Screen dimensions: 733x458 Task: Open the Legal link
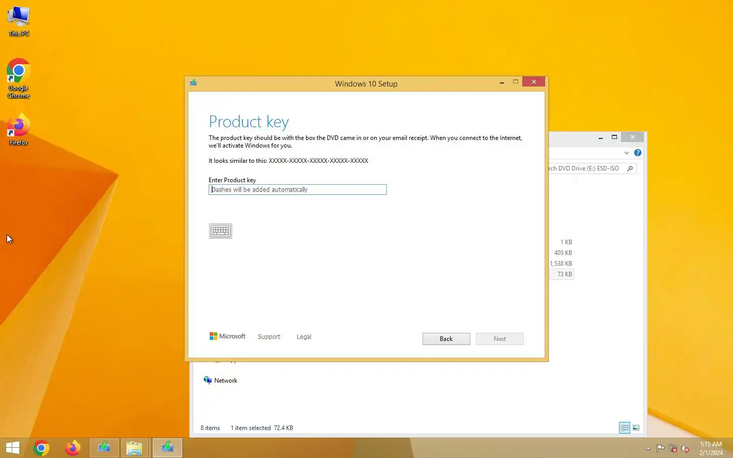pyautogui.click(x=304, y=337)
